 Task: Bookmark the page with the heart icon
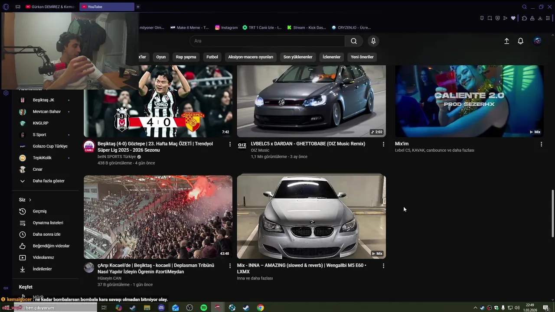513,18
